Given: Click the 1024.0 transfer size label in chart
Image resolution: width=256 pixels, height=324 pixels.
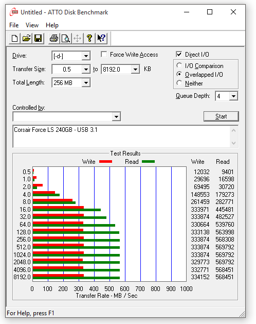Looking at the screenshot, I should point(22,255).
